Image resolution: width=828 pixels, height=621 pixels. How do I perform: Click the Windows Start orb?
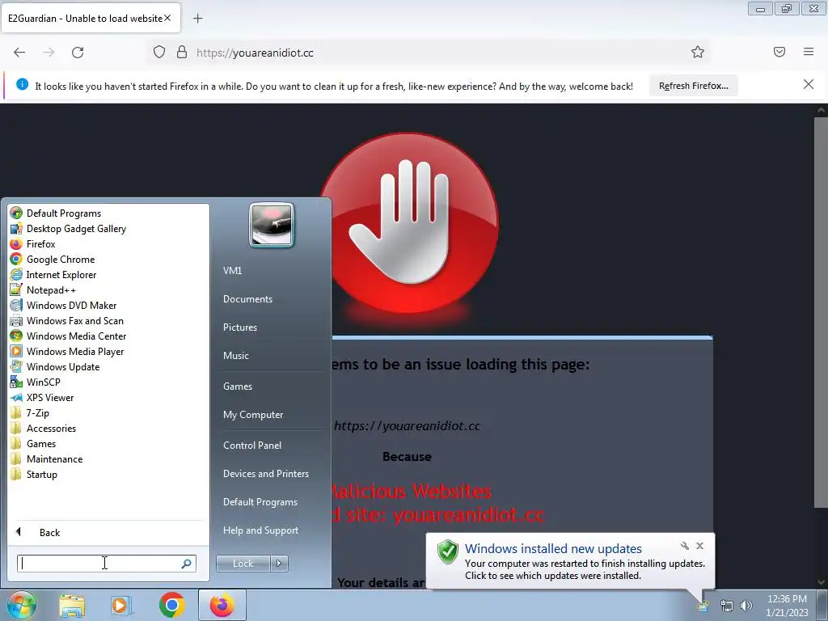coord(21,606)
